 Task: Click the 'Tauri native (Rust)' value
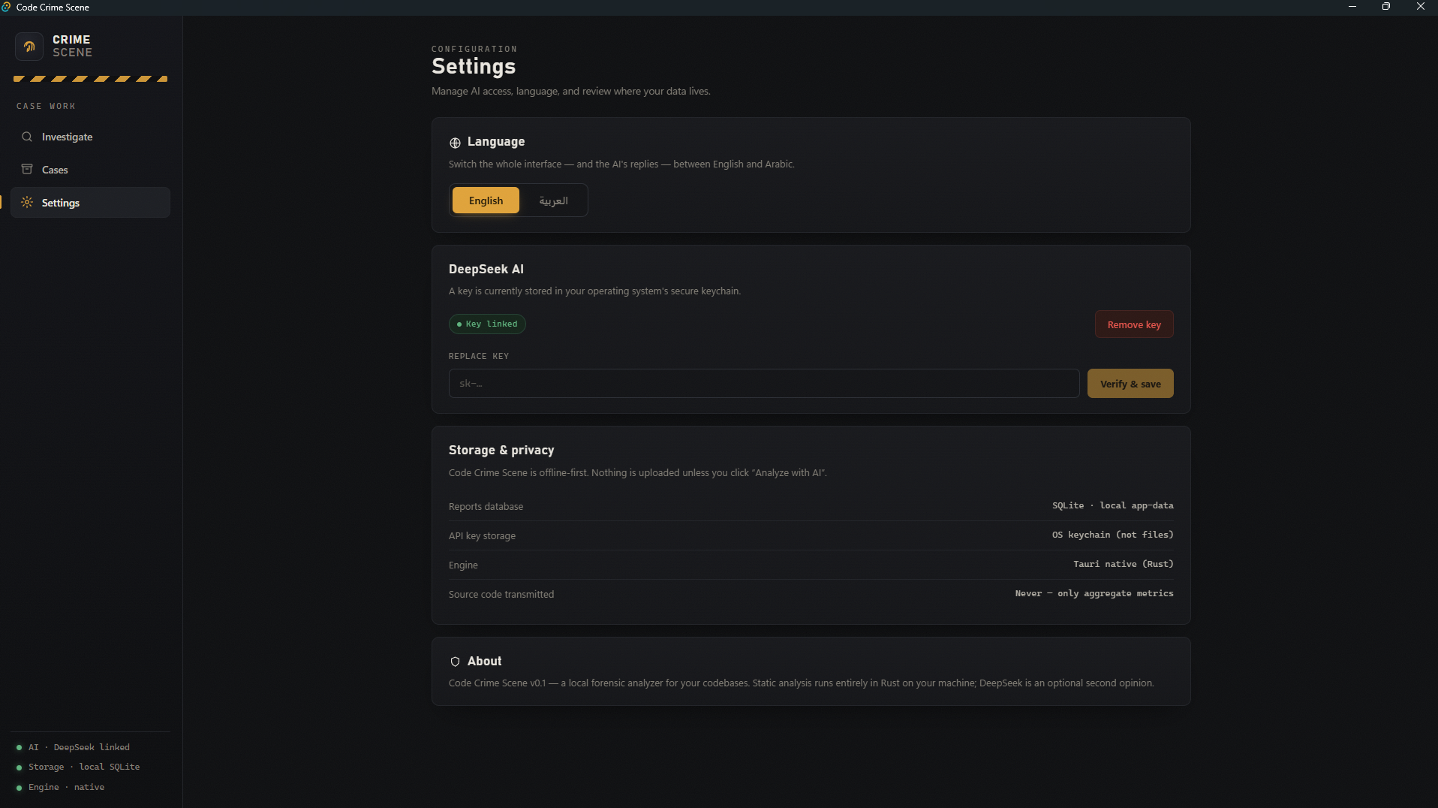1123,564
